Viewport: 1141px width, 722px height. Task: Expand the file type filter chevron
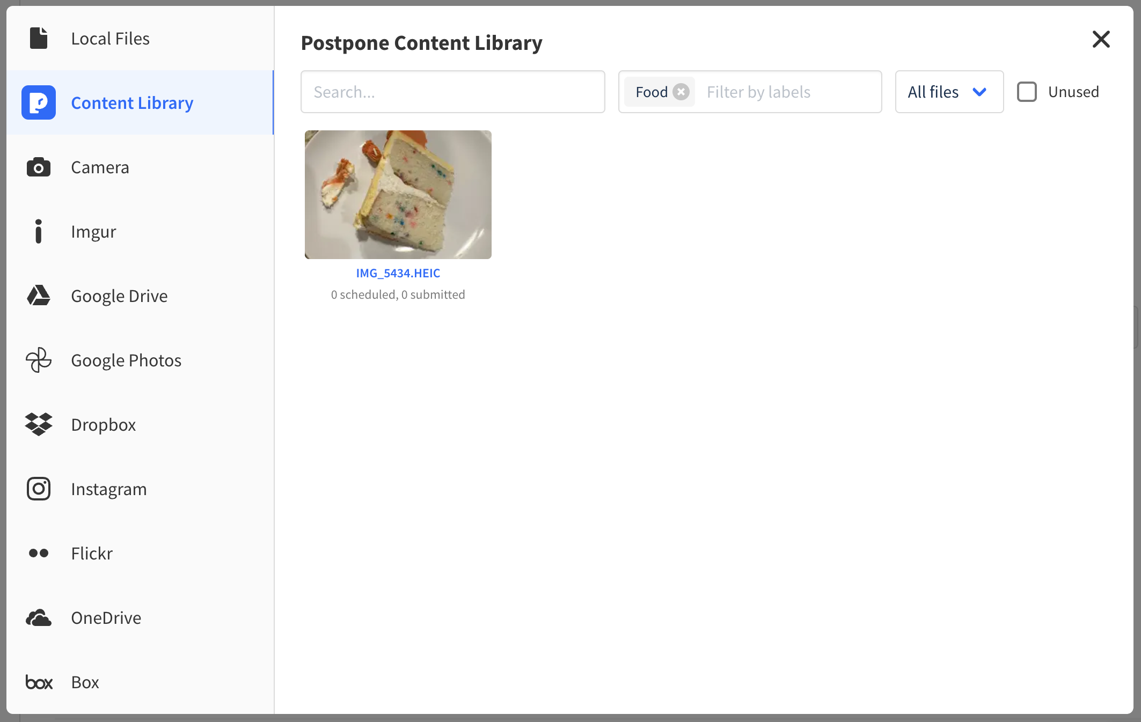pos(979,92)
